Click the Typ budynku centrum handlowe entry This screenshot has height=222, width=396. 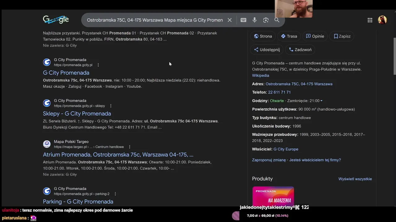pyautogui.click(x=282, y=118)
